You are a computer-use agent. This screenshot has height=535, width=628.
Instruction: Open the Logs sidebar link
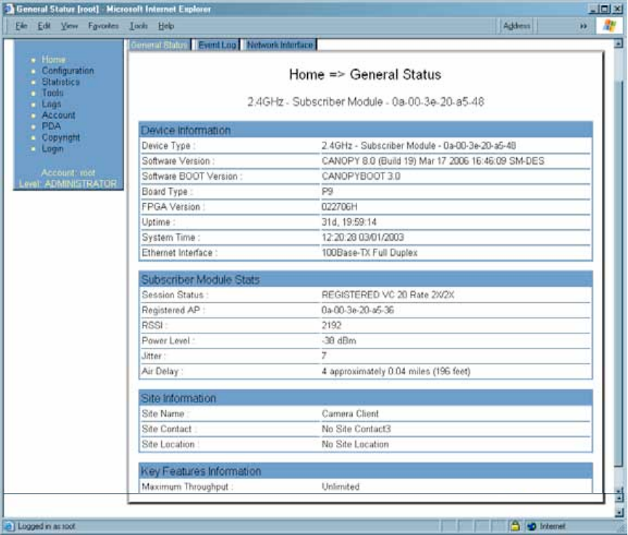[x=52, y=104]
